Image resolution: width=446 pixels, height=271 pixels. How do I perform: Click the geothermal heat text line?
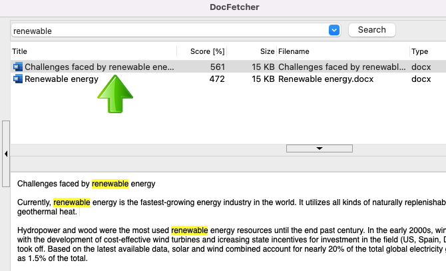[x=47, y=212]
